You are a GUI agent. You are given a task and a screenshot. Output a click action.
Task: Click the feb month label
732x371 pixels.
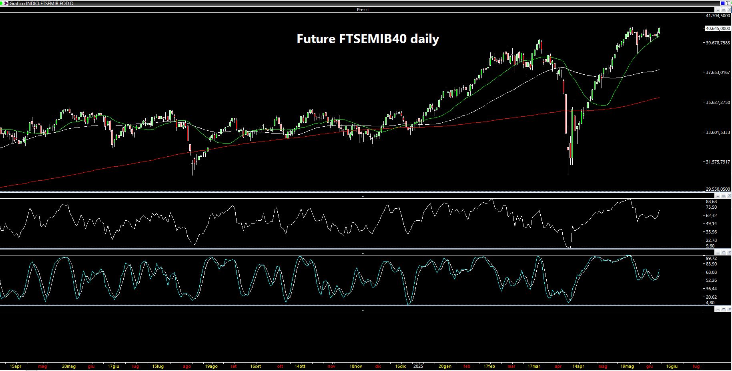click(x=467, y=366)
